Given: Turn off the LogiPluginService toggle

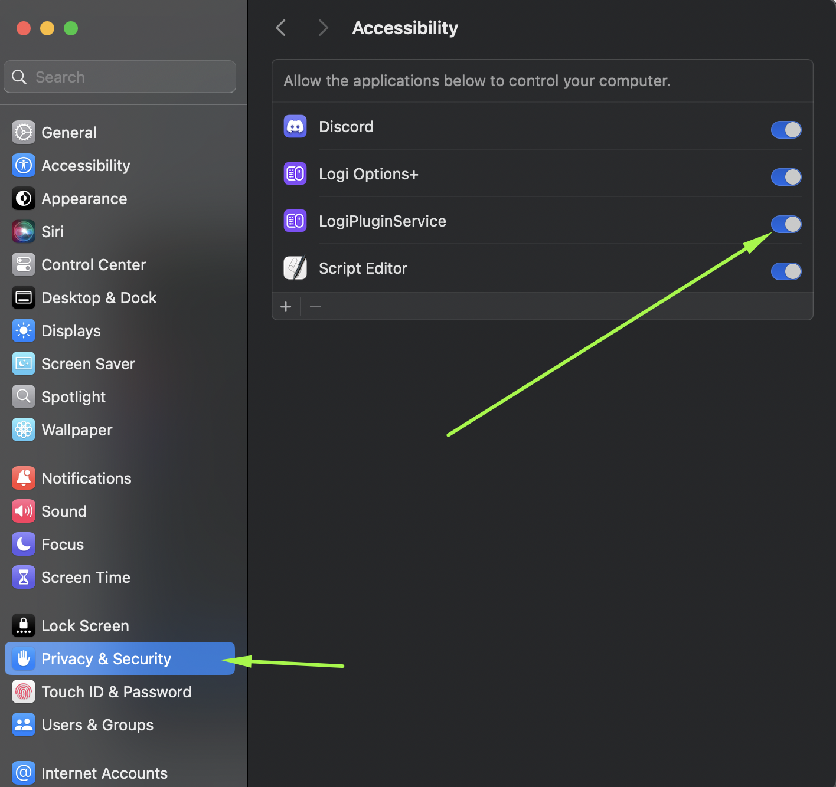Looking at the screenshot, I should point(786,224).
